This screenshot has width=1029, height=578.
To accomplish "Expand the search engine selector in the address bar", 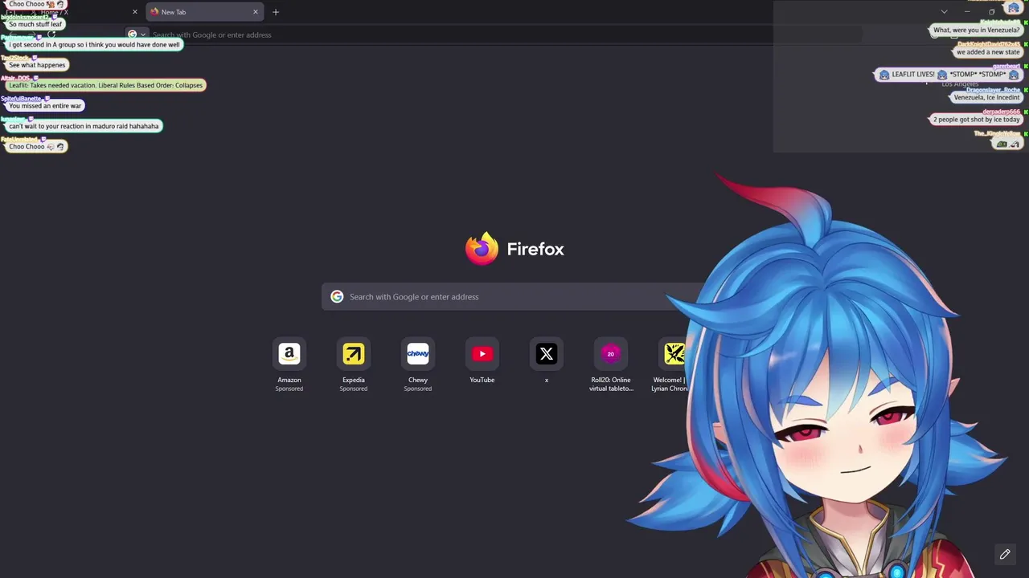I will pyautogui.click(x=137, y=35).
